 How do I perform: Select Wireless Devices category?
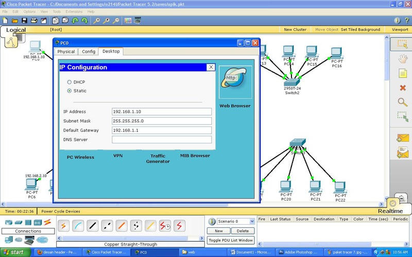38,223
